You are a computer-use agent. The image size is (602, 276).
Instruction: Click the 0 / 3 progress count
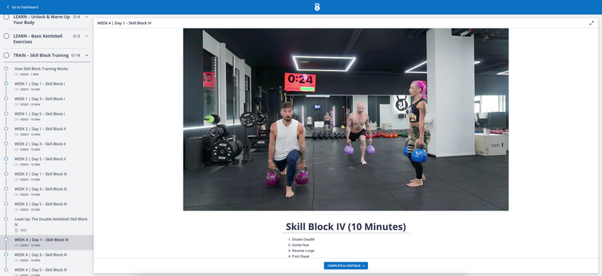pos(77,36)
